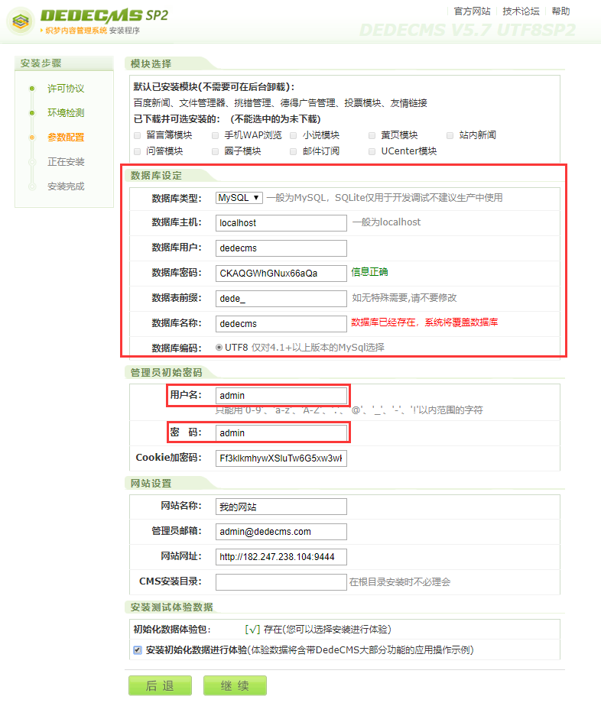Select the UTF8 数据库编码 radio button
The image size is (601, 706).
click(219, 348)
